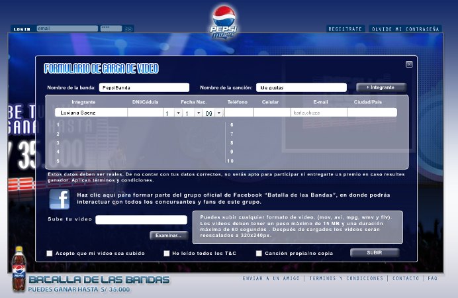Submit login with the arrow button
Screen dimensions: 458x298
point(128,28)
